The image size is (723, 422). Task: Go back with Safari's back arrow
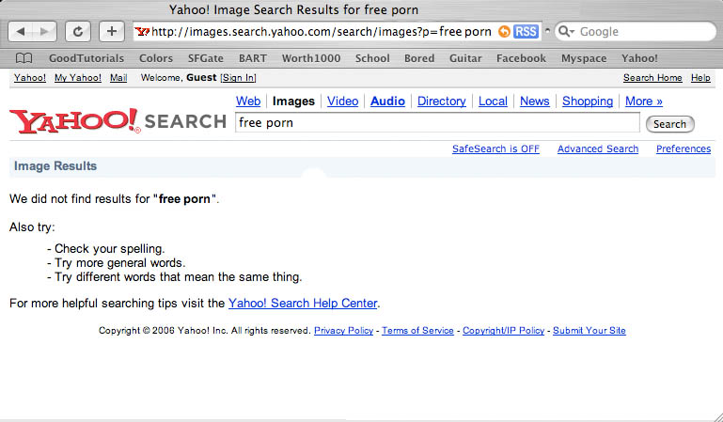21,31
